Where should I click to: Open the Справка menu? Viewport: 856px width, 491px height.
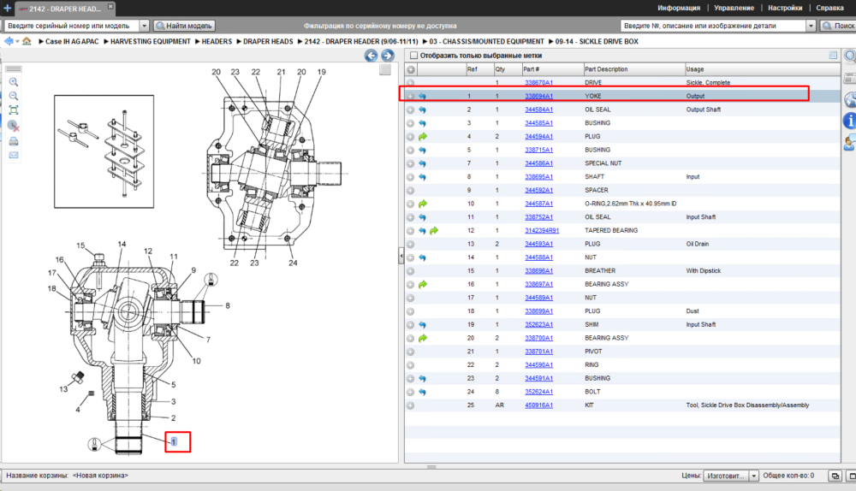(x=829, y=9)
